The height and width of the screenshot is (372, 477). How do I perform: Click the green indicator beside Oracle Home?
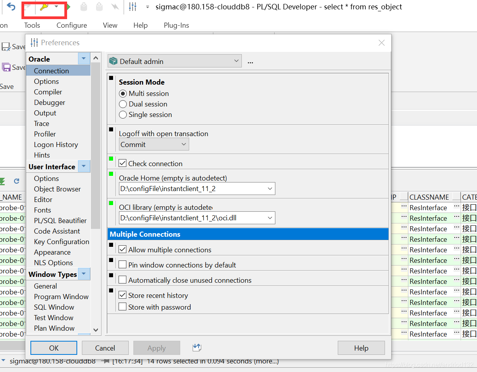[x=111, y=174]
